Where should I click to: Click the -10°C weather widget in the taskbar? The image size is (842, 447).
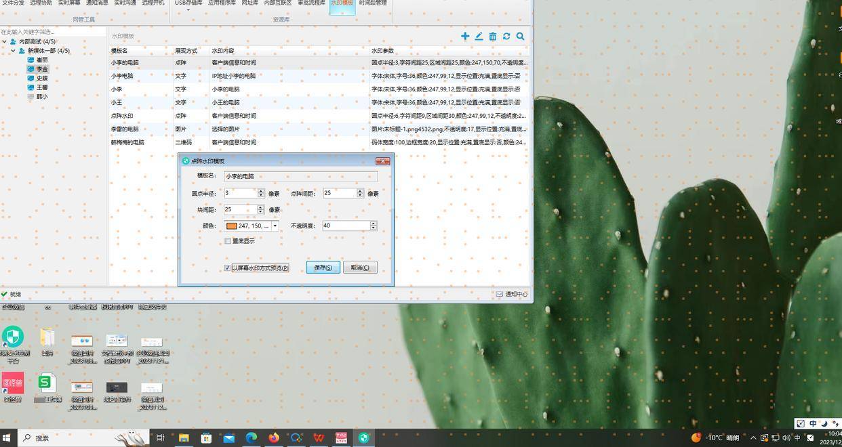[x=715, y=438]
